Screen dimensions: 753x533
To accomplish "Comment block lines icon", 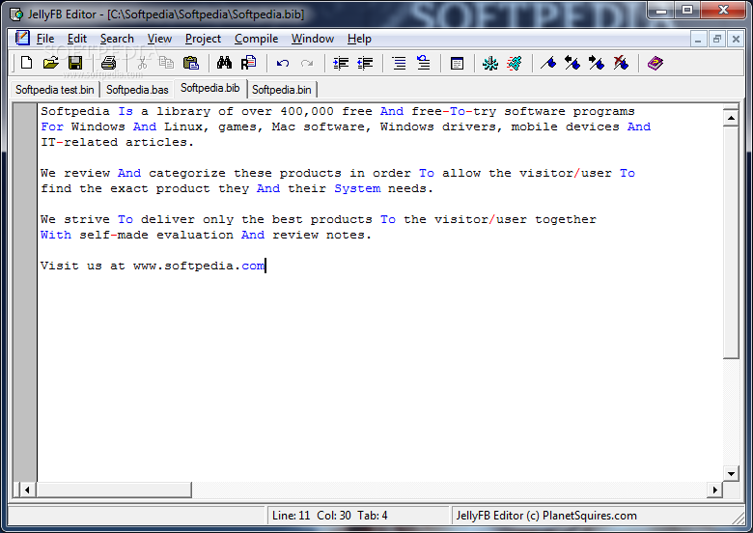I will [399, 63].
